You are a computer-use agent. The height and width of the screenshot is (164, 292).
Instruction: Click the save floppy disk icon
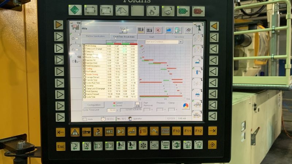click(138, 105)
